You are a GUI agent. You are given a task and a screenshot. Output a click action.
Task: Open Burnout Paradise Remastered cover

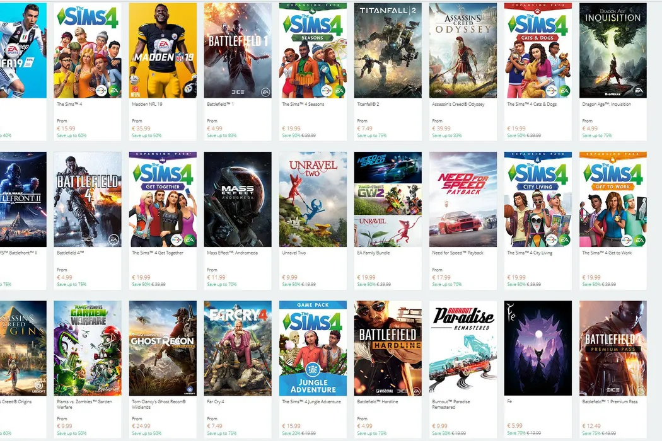463,348
